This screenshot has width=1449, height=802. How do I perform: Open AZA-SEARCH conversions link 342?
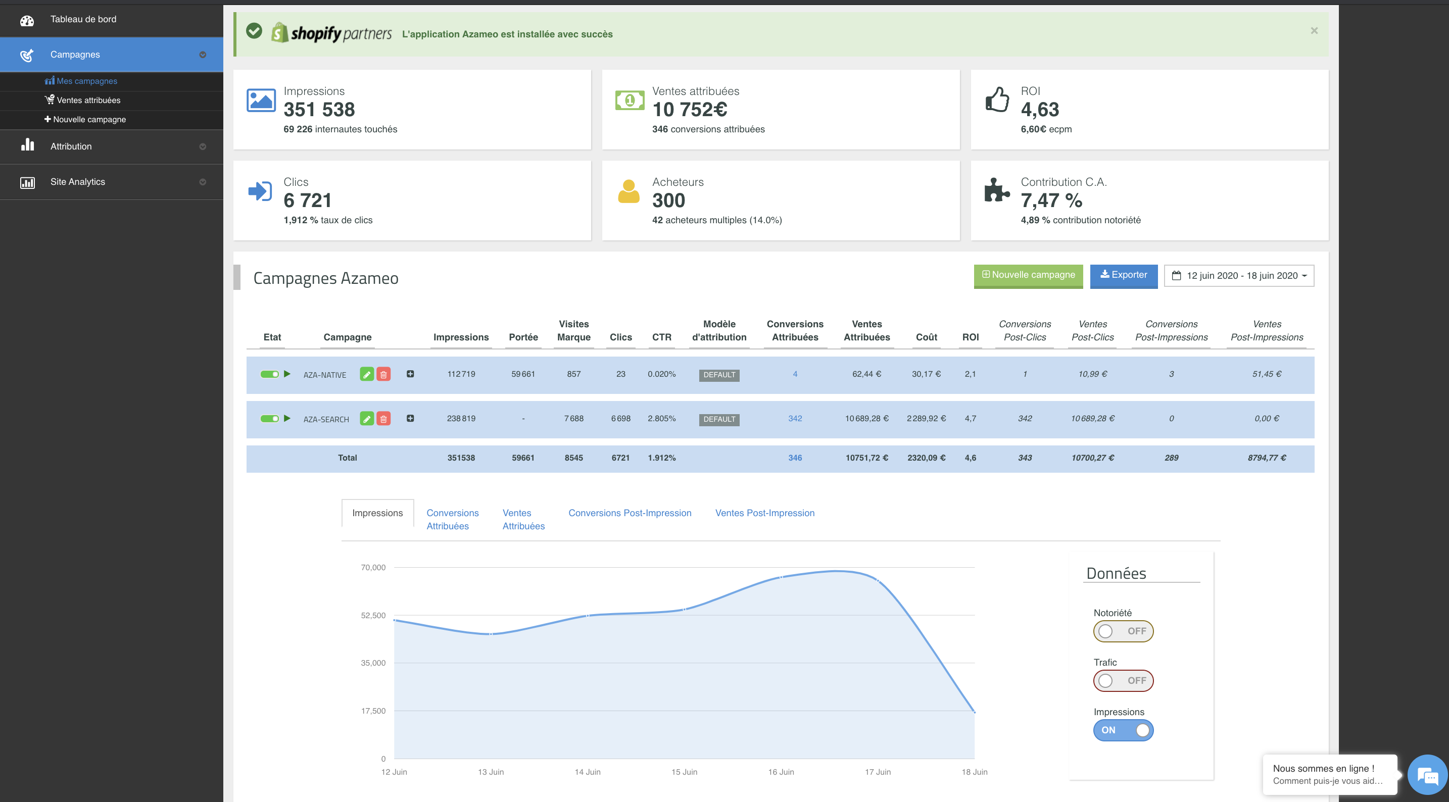pyautogui.click(x=795, y=419)
